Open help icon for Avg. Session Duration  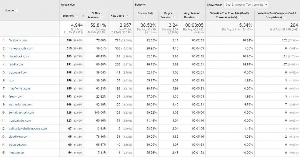coord(197,17)
